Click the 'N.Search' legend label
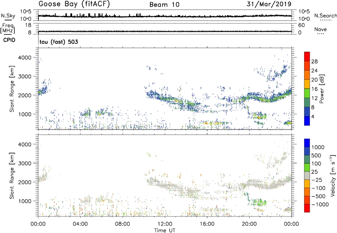The width and height of the screenshot is (337, 233). pyautogui.click(x=326, y=16)
